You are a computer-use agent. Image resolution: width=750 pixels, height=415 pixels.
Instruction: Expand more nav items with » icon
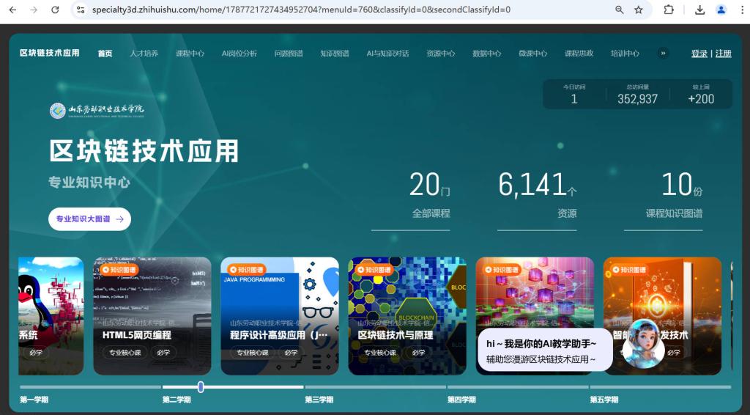point(663,53)
